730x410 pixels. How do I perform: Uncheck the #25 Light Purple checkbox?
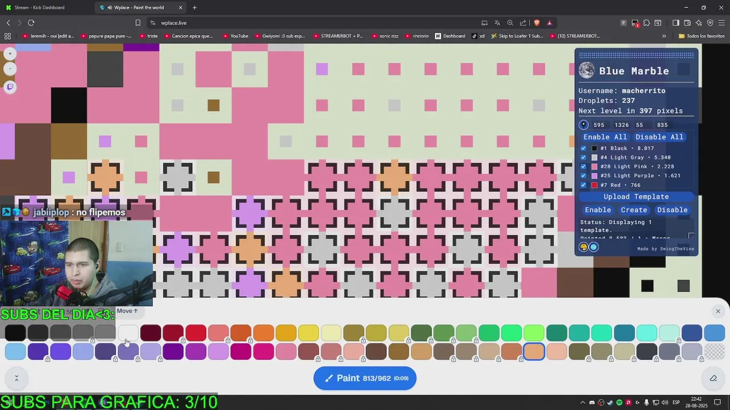point(583,175)
